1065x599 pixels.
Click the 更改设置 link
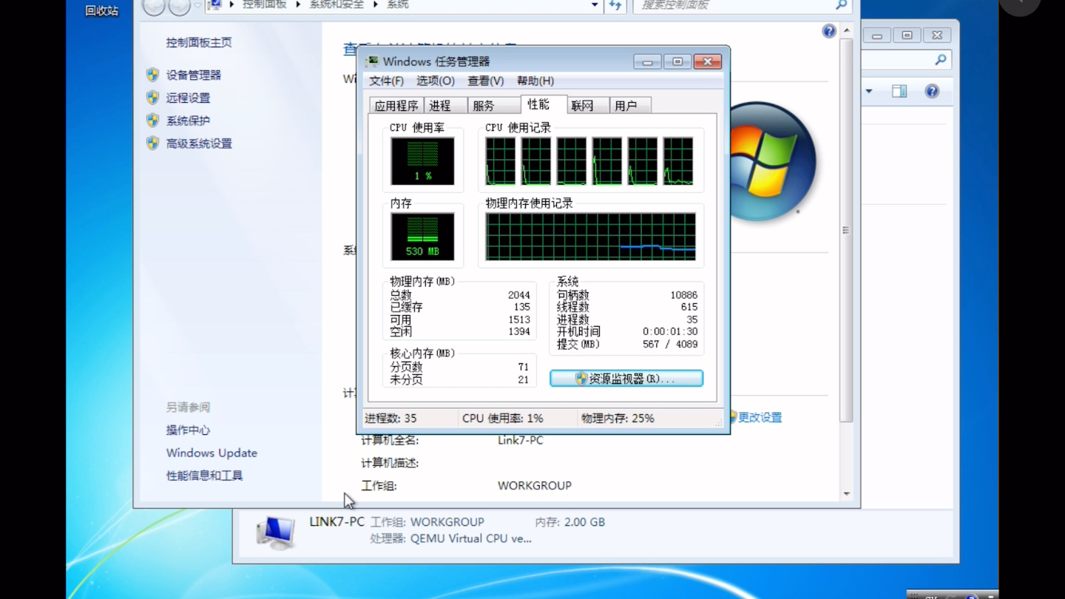[x=760, y=417]
